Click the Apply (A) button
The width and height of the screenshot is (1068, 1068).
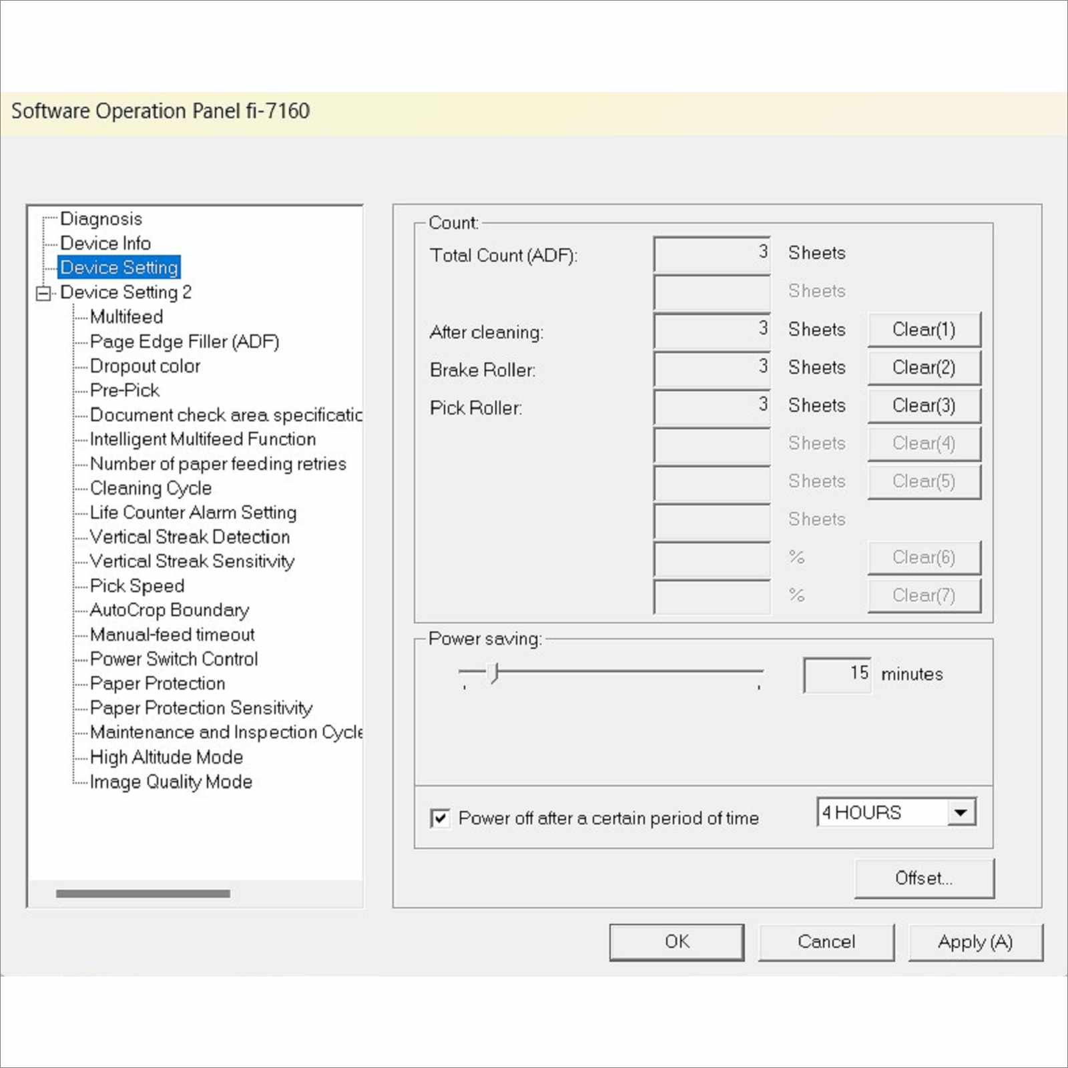click(x=975, y=942)
